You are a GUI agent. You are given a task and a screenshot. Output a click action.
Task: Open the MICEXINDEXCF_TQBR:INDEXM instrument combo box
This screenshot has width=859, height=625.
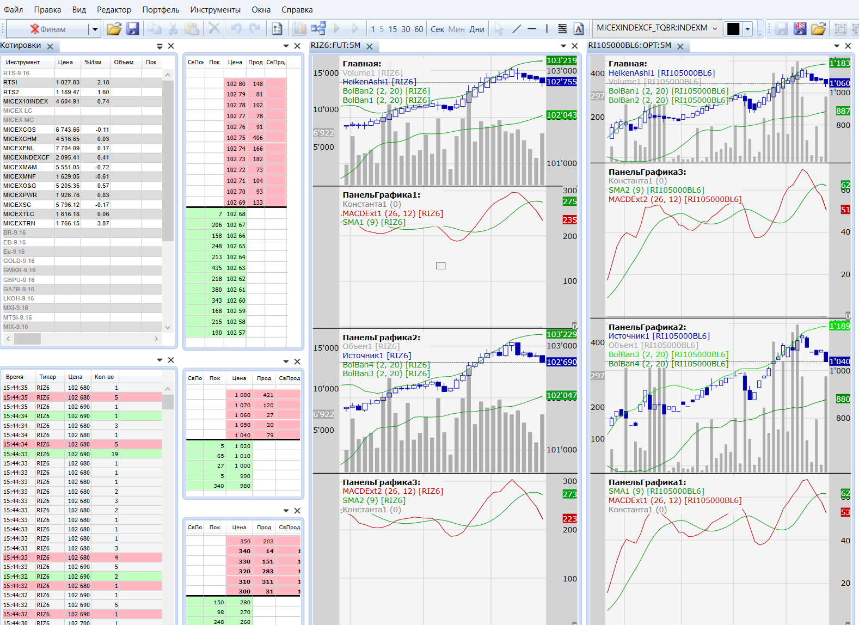(656, 28)
